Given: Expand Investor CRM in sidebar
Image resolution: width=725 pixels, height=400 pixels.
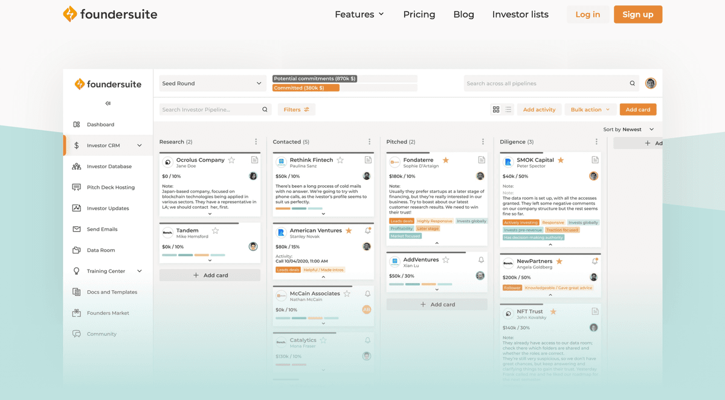Looking at the screenshot, I should point(140,145).
